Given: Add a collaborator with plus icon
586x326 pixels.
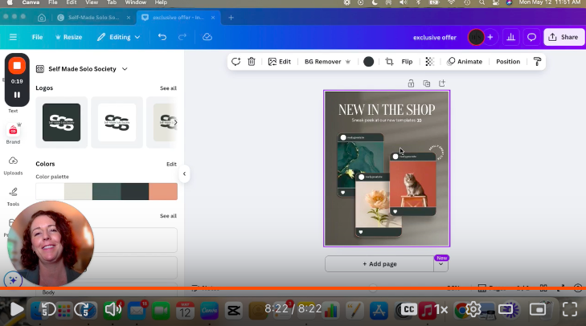Looking at the screenshot, I should coord(490,37).
